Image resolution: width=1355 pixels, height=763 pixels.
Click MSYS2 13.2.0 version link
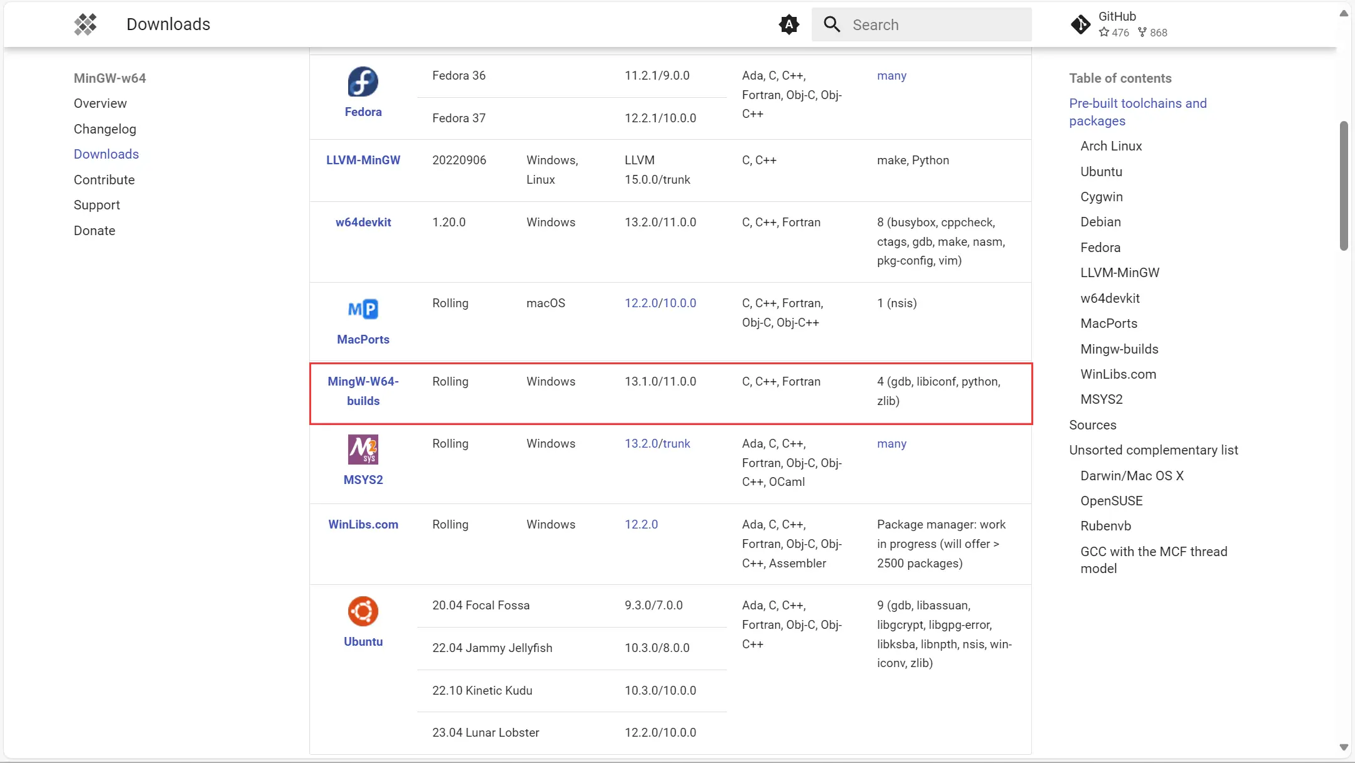641,443
